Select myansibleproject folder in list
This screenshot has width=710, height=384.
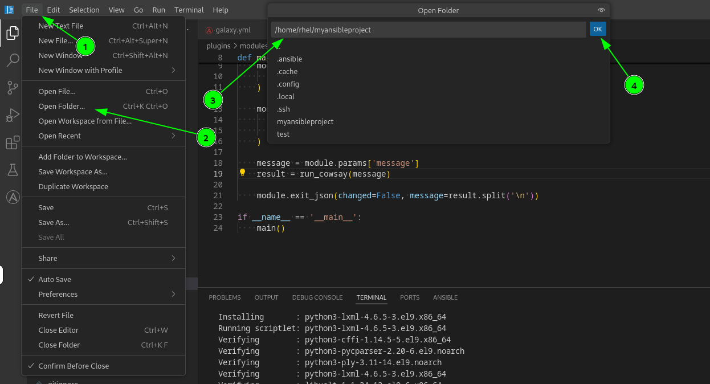[x=439, y=122]
